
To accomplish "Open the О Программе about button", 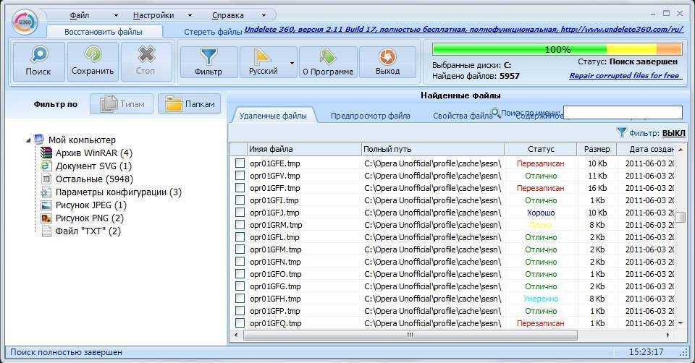I will coord(328,62).
